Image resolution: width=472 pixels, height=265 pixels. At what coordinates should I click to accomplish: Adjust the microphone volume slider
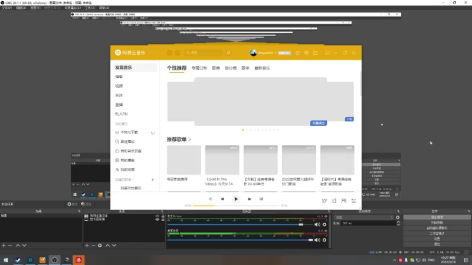click(240, 224)
